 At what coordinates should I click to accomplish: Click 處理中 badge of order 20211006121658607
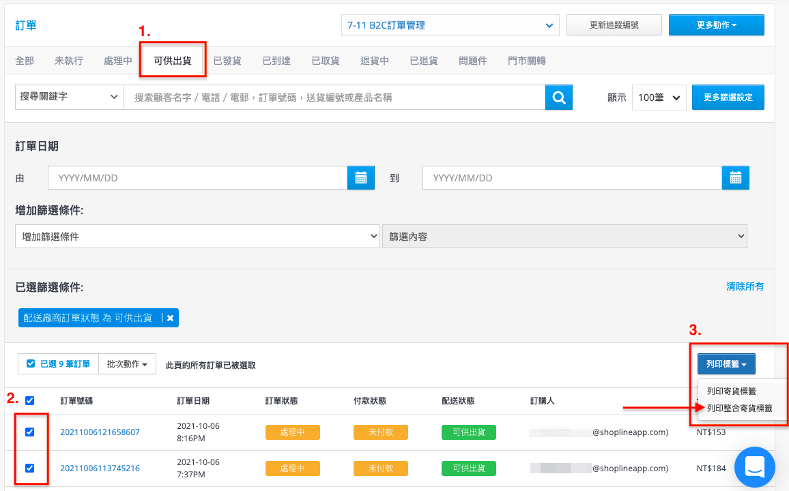292,432
